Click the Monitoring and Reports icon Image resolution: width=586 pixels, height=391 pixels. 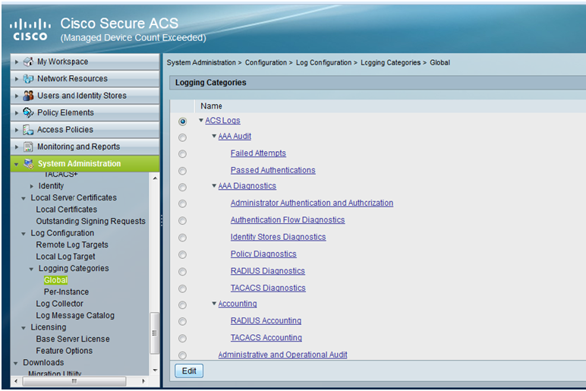tap(28, 147)
